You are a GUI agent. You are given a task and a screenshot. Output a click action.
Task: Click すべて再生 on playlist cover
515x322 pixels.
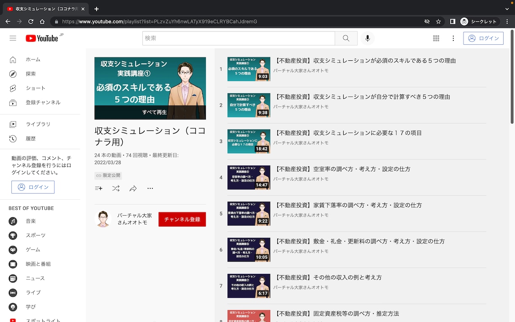(x=150, y=112)
